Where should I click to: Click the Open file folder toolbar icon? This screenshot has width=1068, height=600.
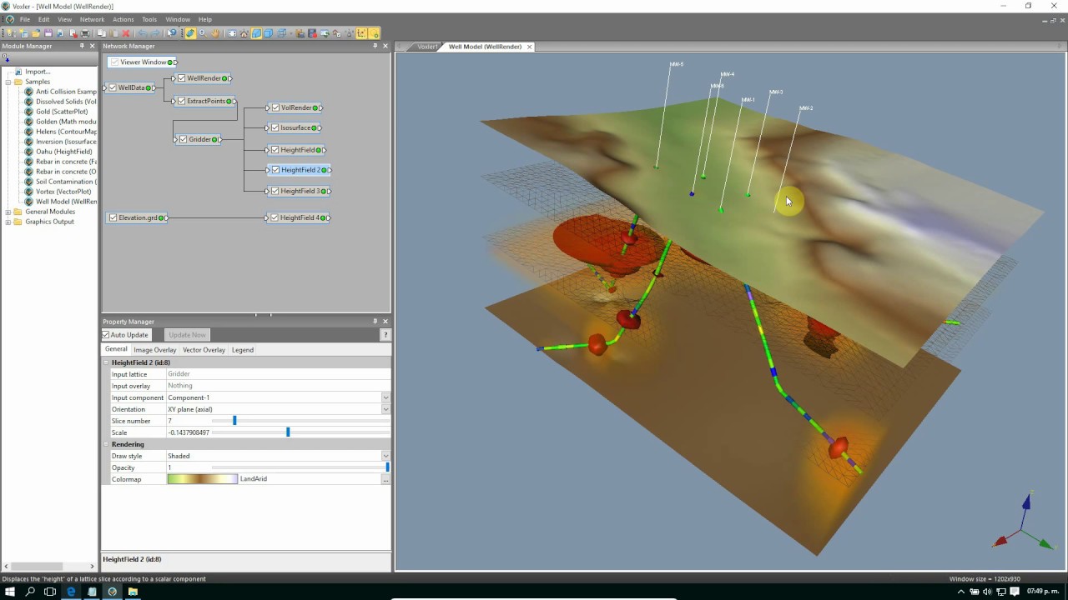coord(36,33)
